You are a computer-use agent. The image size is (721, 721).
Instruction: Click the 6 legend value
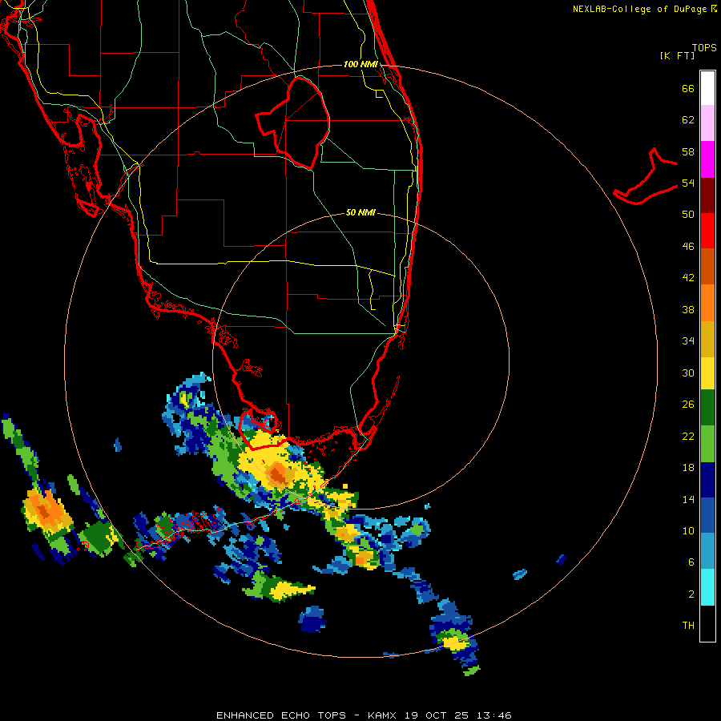691,562
